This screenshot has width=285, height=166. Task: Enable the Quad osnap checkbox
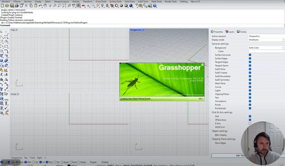tap(62, 162)
